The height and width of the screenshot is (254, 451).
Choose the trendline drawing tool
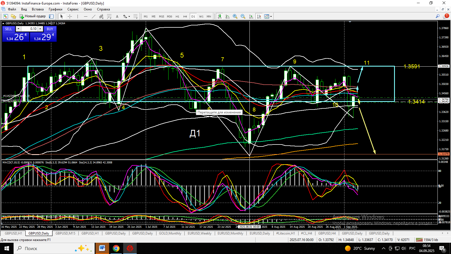point(94,16)
